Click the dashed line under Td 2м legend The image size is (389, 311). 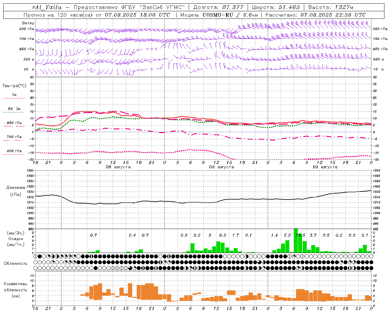pyautogui.click(x=14, y=112)
